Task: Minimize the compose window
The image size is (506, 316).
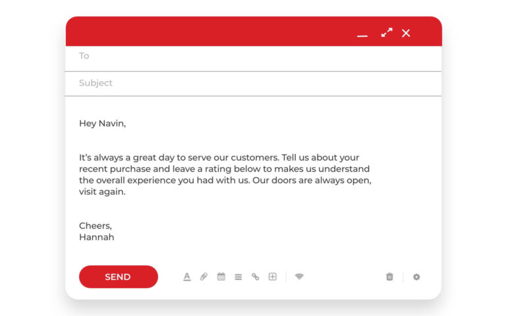Action: (x=362, y=36)
